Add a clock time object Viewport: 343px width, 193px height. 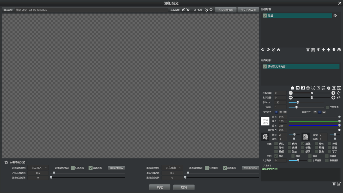point(313,88)
